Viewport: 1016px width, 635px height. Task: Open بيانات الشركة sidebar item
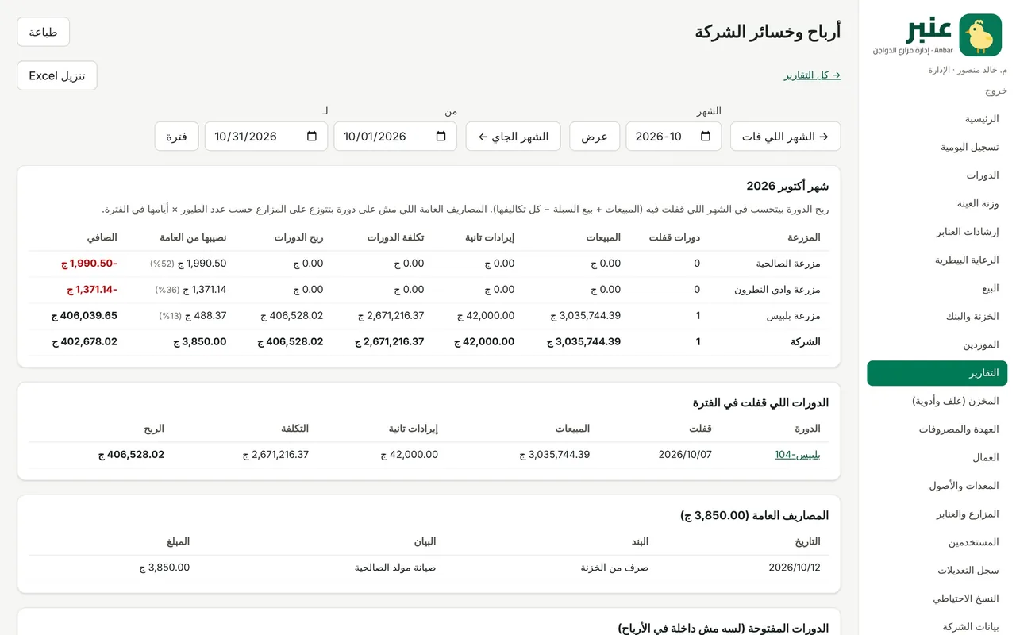pyautogui.click(x=937, y=626)
